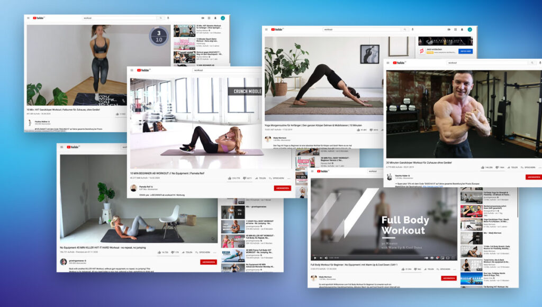Like the 10 MIN BEGINNER AB WORKOUT video
The image size is (542, 307).
(230, 178)
